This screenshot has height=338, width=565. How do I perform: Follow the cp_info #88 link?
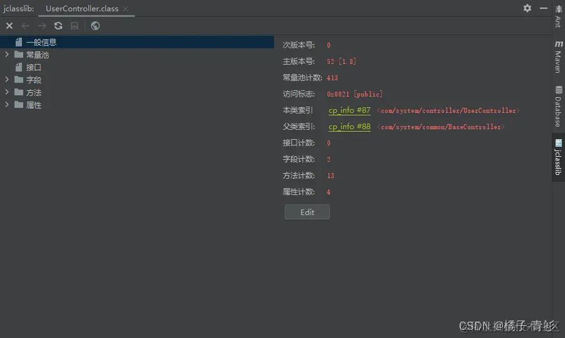pyautogui.click(x=349, y=127)
